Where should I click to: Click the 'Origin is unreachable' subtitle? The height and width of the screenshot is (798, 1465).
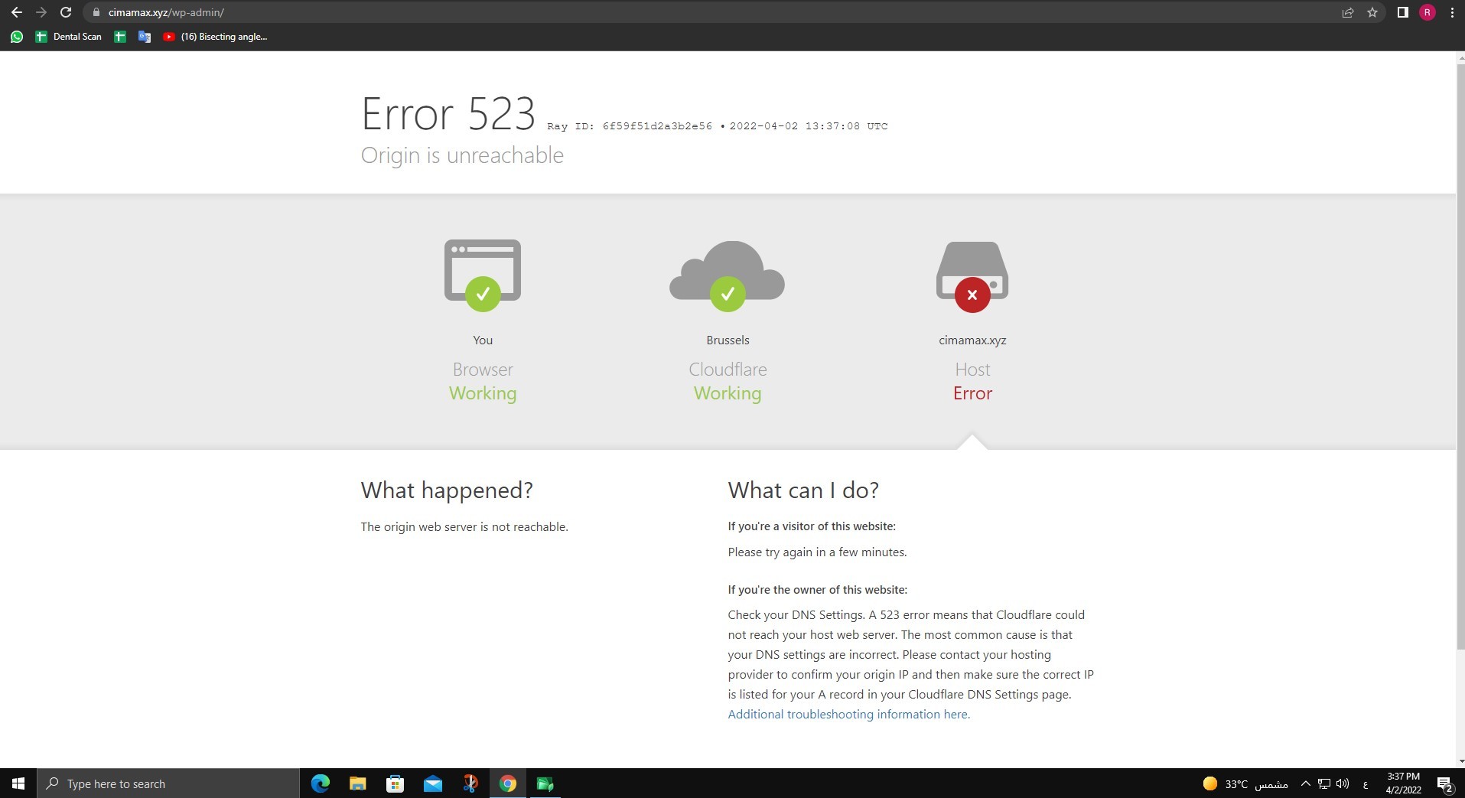(462, 155)
